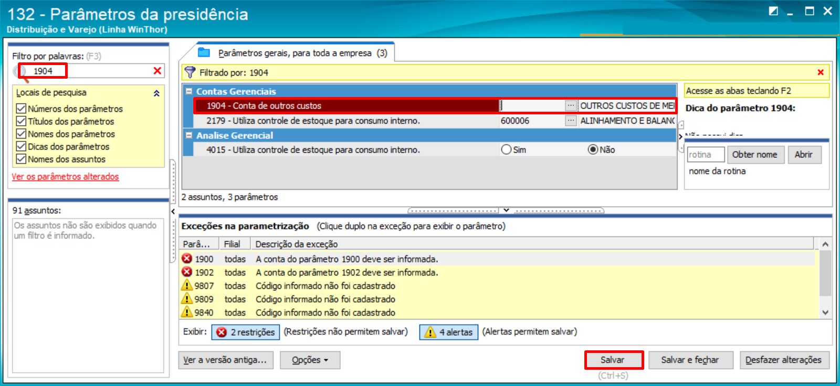Click error icon for exception 1902
Viewport: 840px width, 386px height.
[x=187, y=272]
